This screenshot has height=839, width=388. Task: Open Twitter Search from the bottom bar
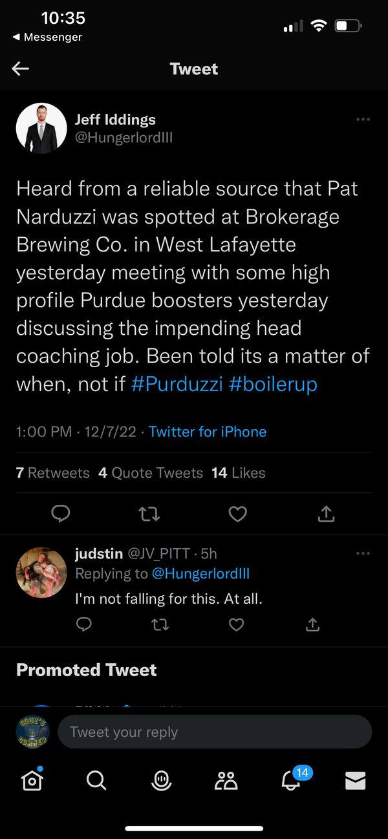tap(96, 780)
